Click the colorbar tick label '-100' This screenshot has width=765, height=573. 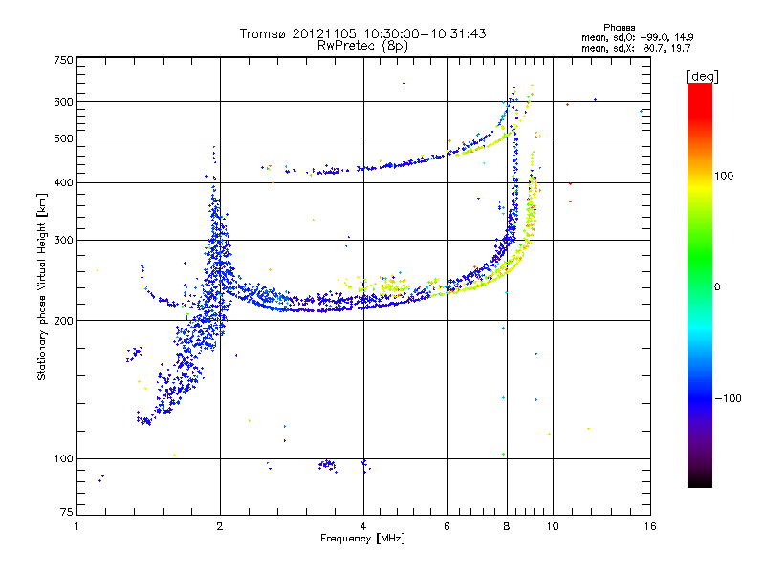point(728,398)
